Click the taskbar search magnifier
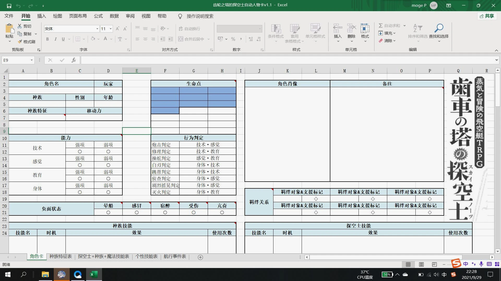The width and height of the screenshot is (501, 281). coord(24,274)
